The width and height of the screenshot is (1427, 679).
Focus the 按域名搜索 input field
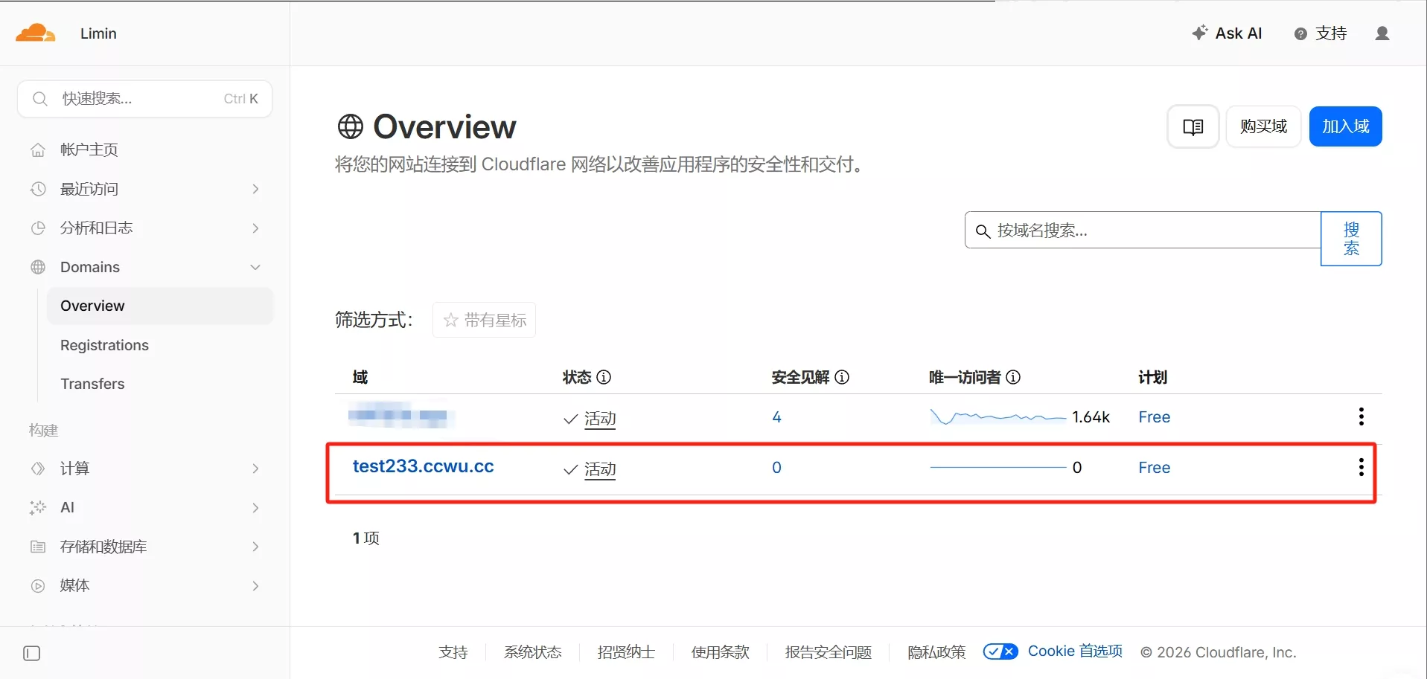(1143, 231)
